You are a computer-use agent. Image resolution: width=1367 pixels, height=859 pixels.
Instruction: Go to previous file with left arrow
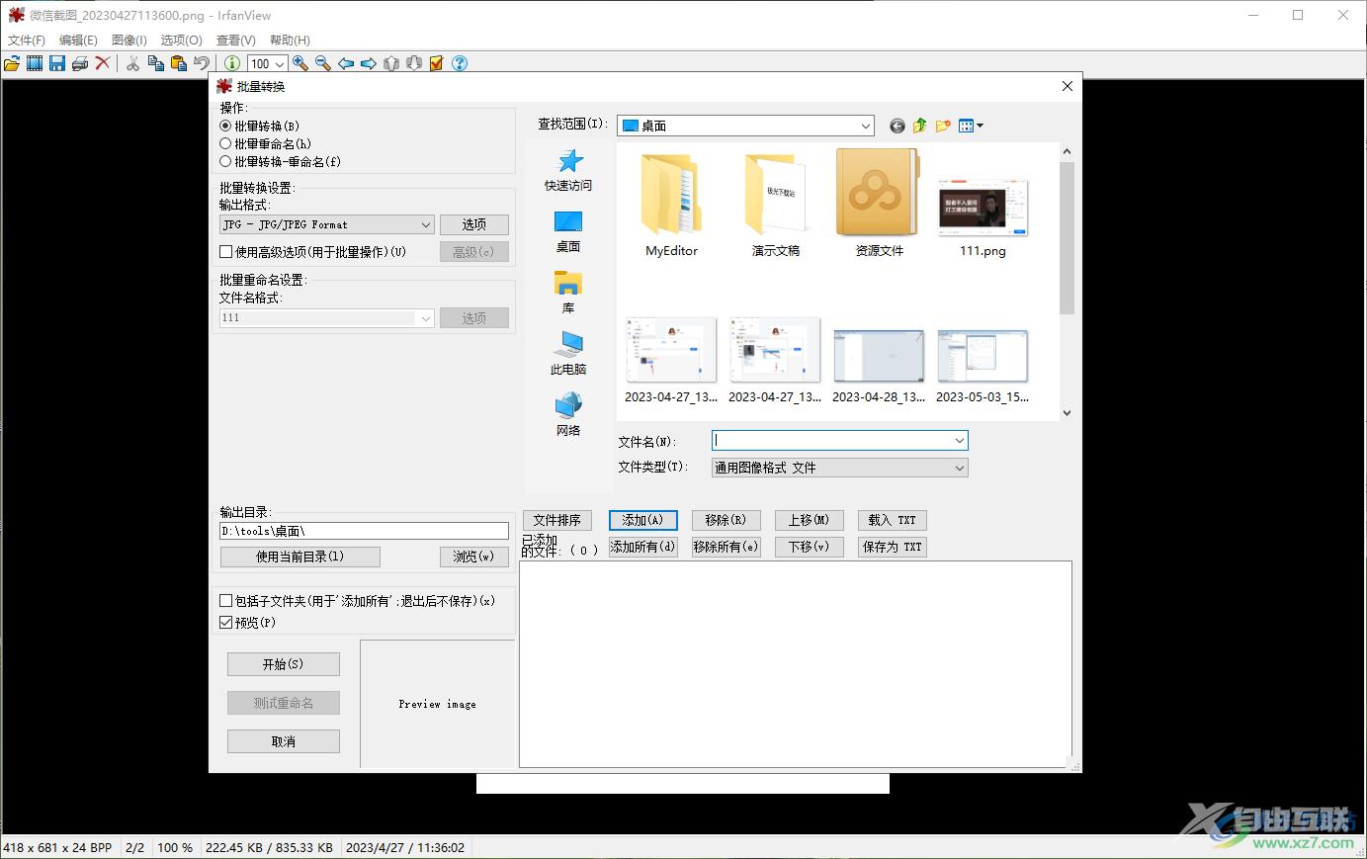[x=346, y=63]
